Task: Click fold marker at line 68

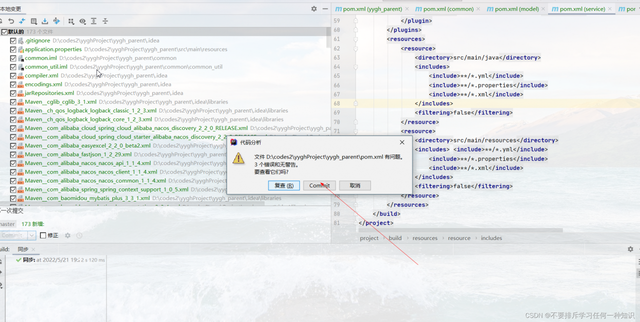Action: point(356,103)
